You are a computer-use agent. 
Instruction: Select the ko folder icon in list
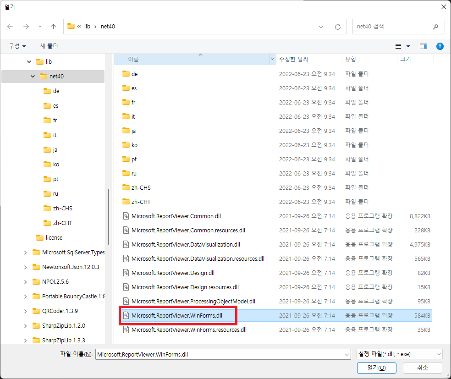pyautogui.click(x=126, y=145)
